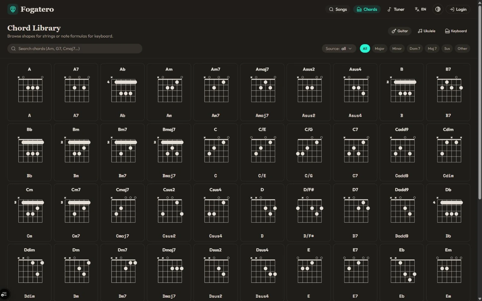The width and height of the screenshot is (482, 301).
Task: Open the C/G chord card
Action: (x=308, y=152)
